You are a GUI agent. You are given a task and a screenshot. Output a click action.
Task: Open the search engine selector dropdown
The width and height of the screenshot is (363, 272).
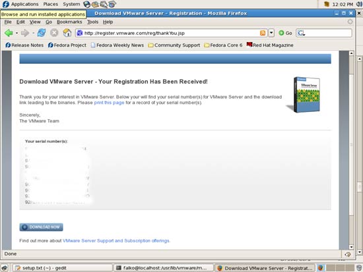point(301,33)
